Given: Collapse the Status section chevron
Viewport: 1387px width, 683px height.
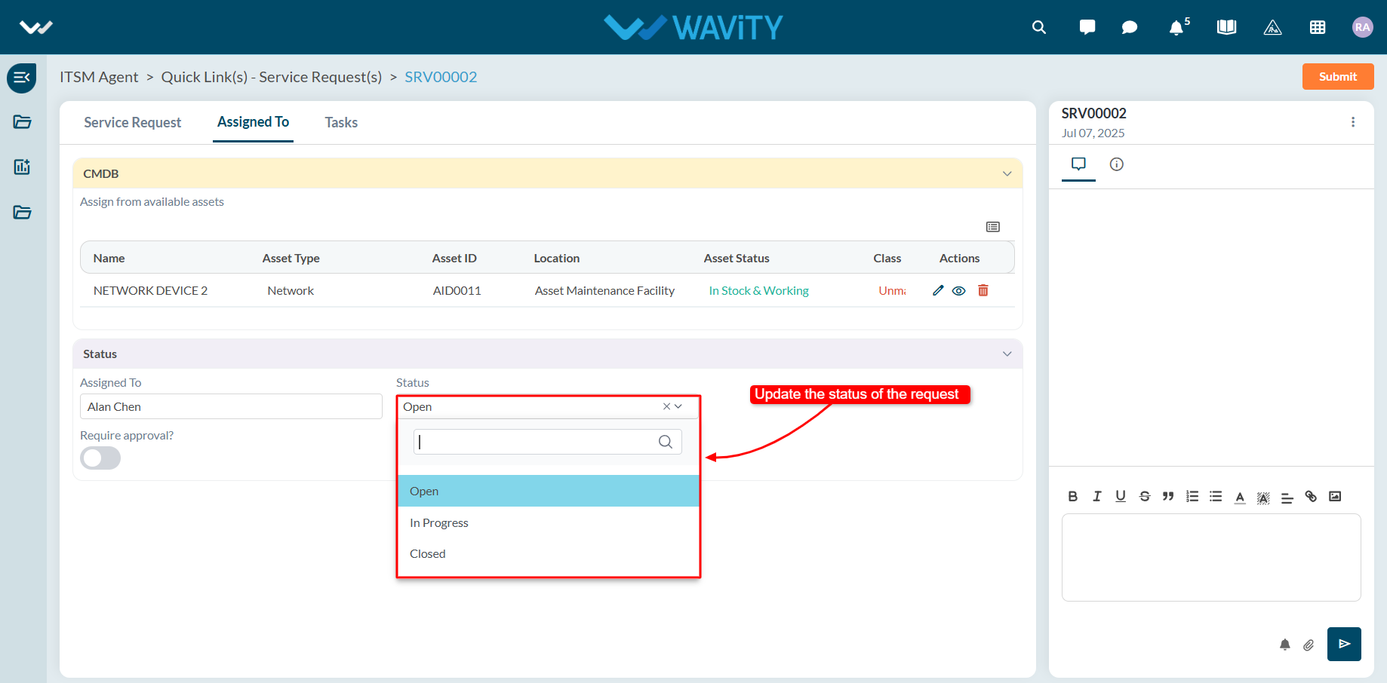Looking at the screenshot, I should tap(1007, 354).
